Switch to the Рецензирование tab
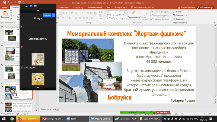This screenshot has width=217, height=122. 95,8
